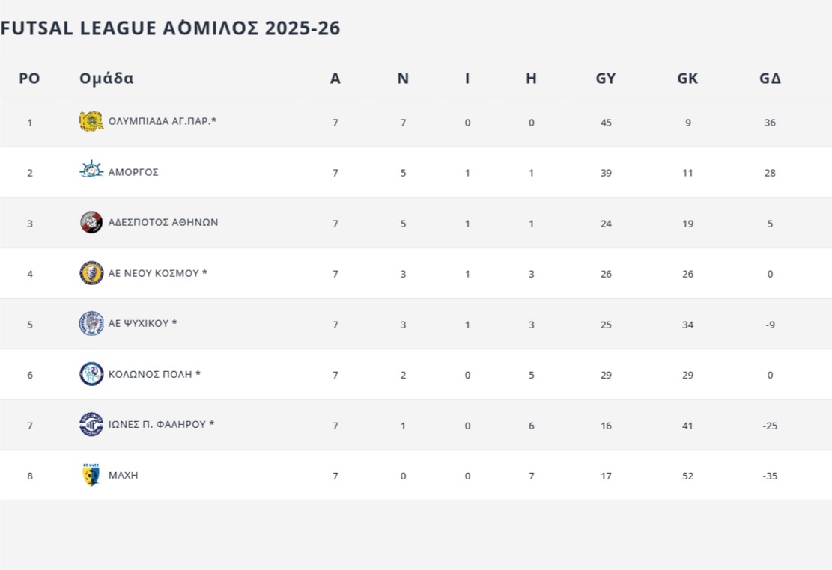Image resolution: width=832 pixels, height=570 pixels.
Task: Select the ΜΑΧΗ team name
Action: click(x=124, y=475)
